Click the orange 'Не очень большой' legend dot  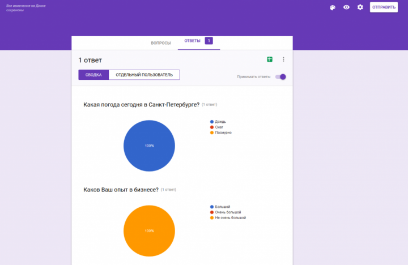(x=212, y=217)
